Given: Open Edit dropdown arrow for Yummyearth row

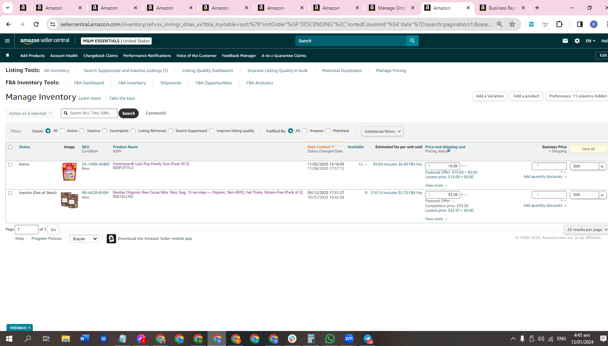Looking at the screenshot, I should (x=602, y=166).
